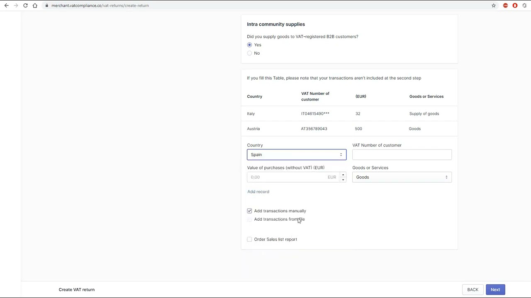This screenshot has height=298, width=531.
Task: Enable Add transactions from file
Action: [249, 219]
